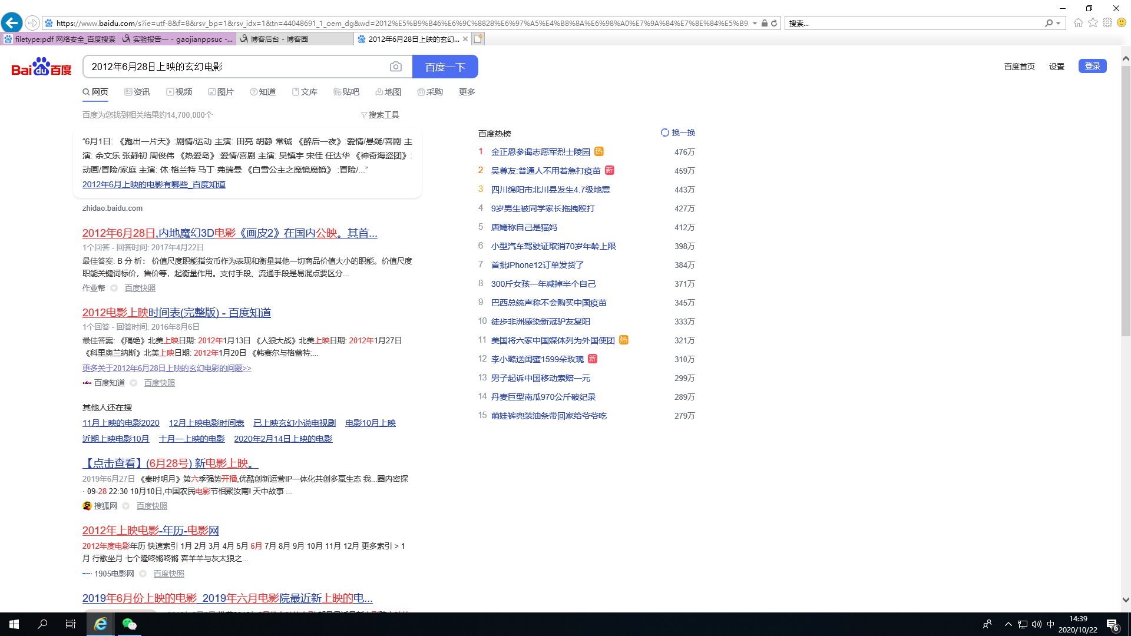Open the search provider dropdown arrow
1131x636 pixels.
click(x=1059, y=24)
